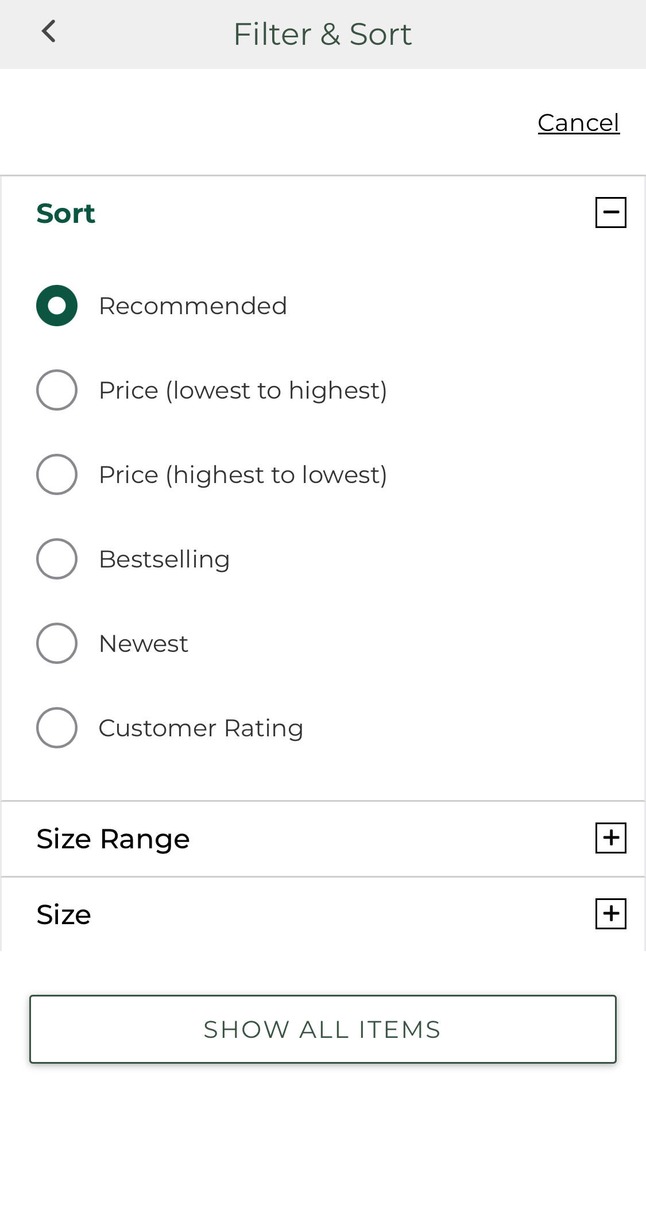Sort results by Customer Rating
Image resolution: width=646 pixels, height=1232 pixels.
coord(56,728)
